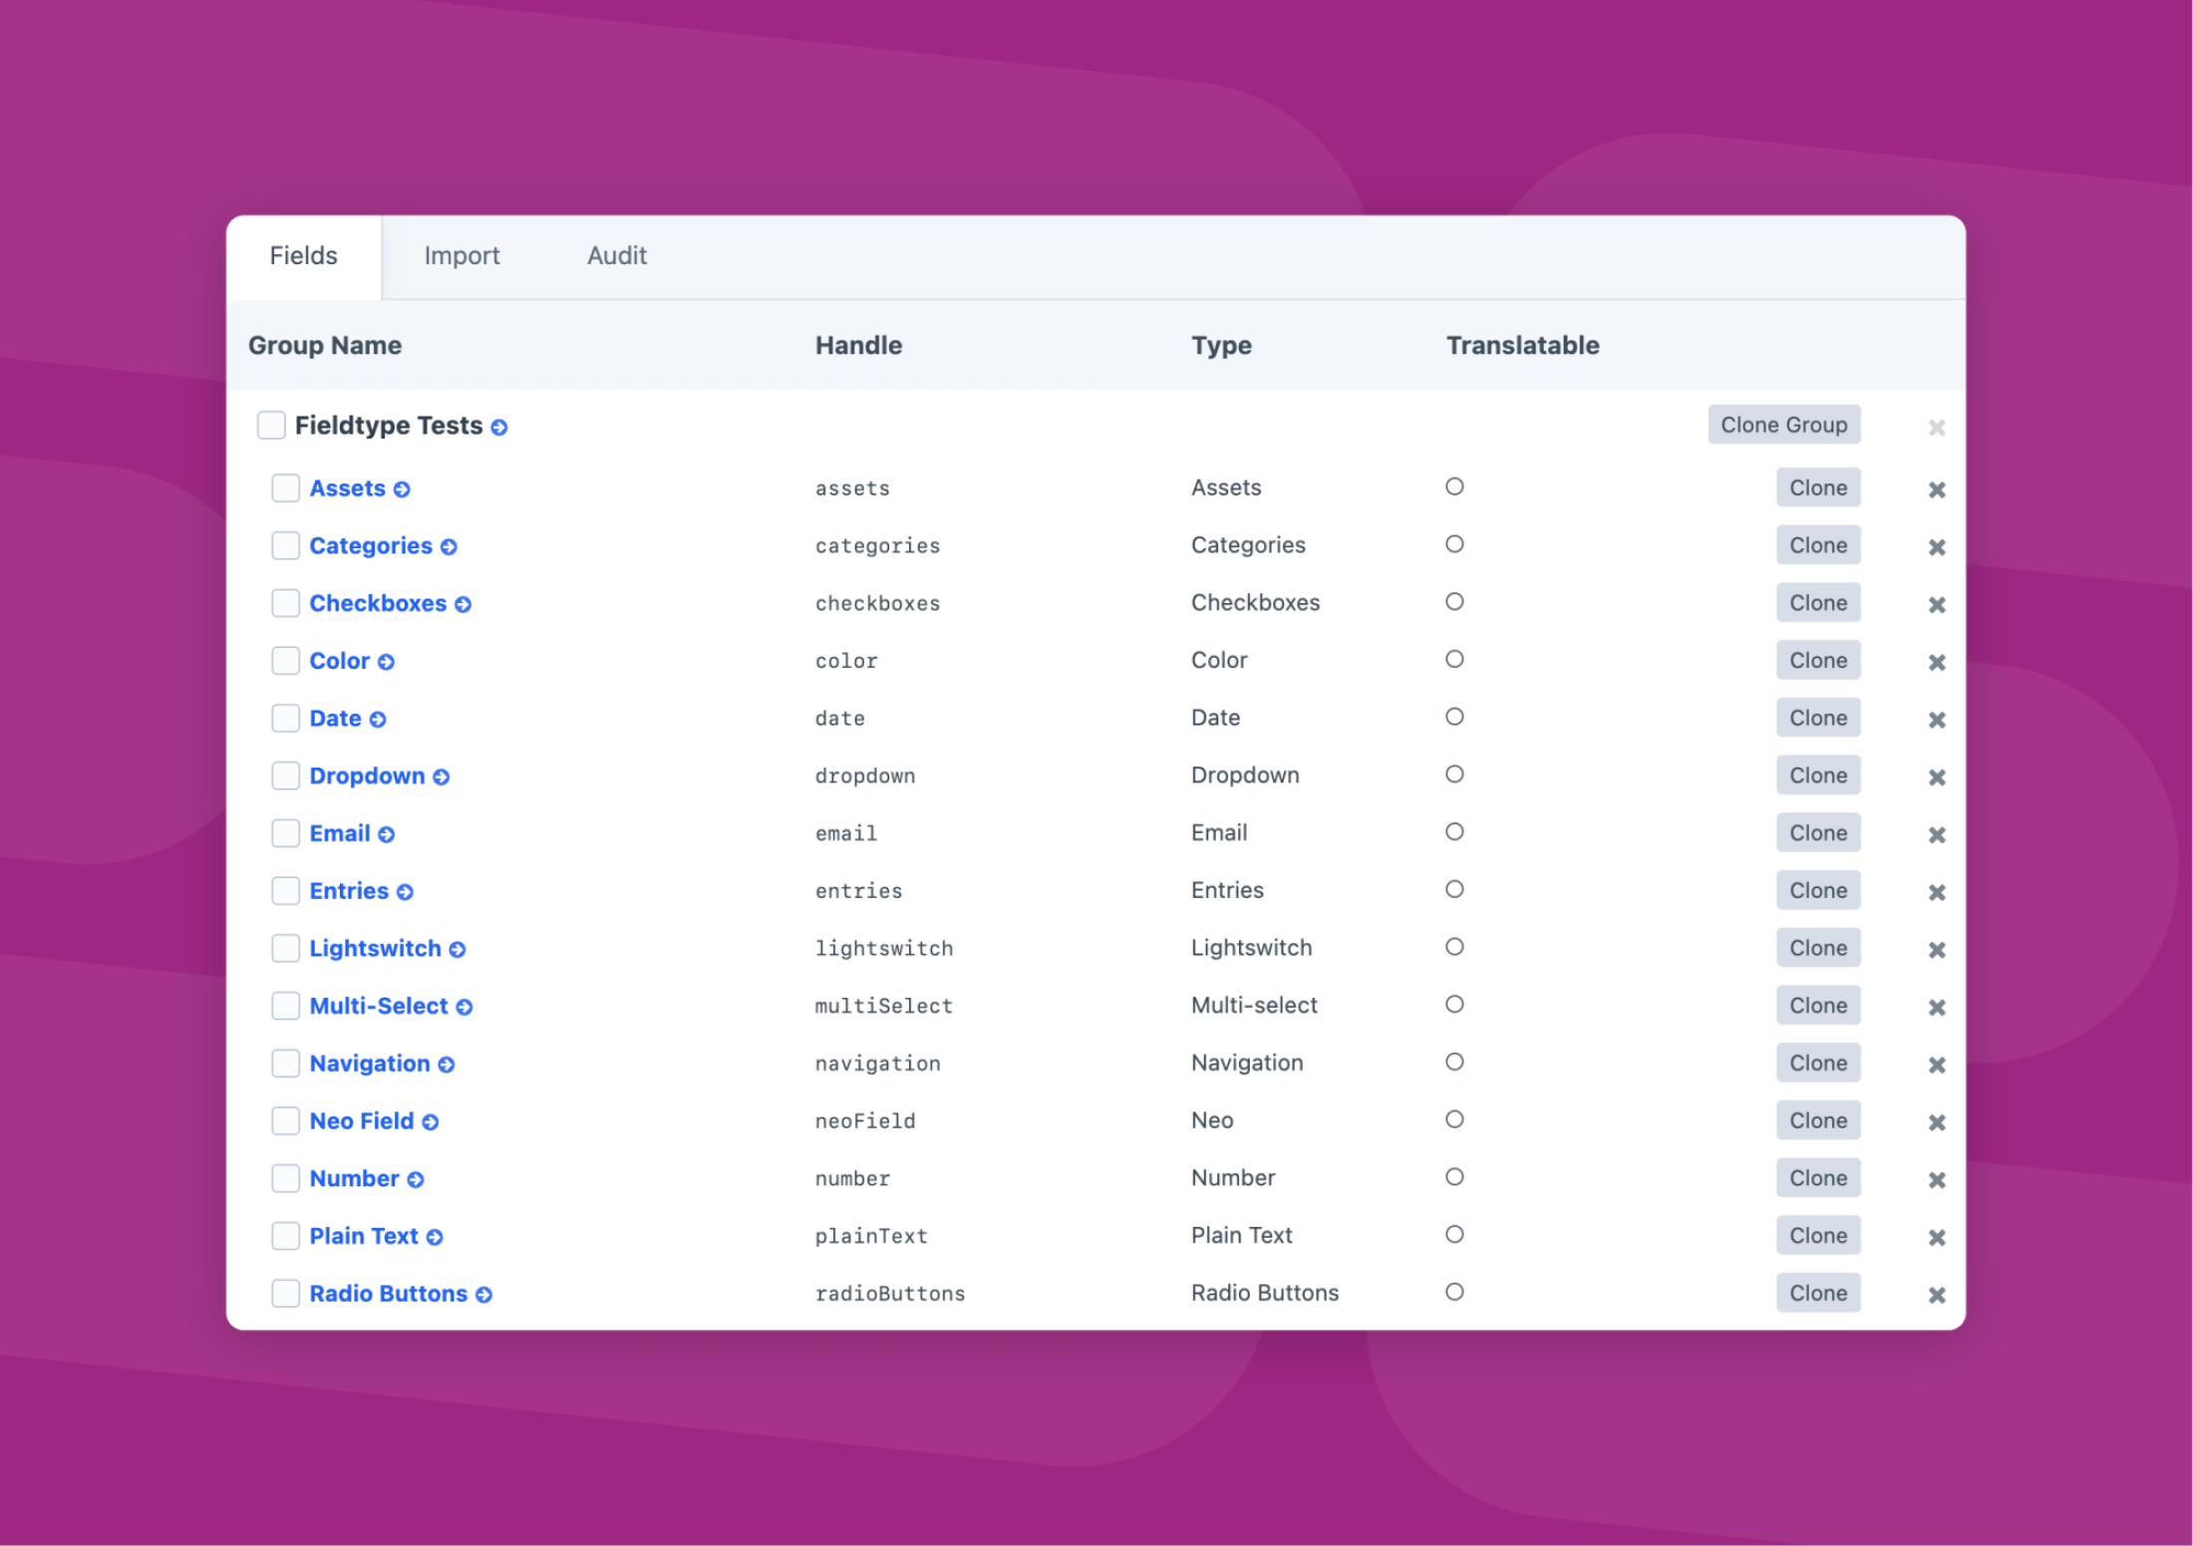The width and height of the screenshot is (2193, 1546).
Task: Click the greyed X for Fieldtype Tests group
Action: click(x=1936, y=428)
